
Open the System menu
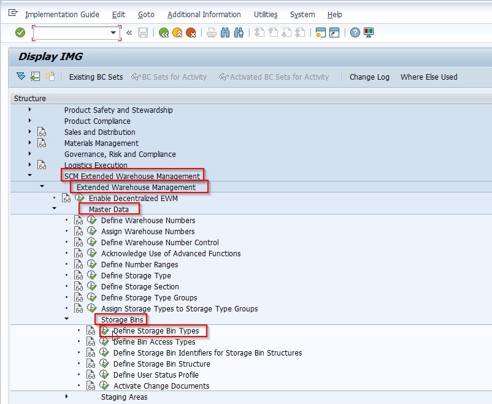point(302,15)
